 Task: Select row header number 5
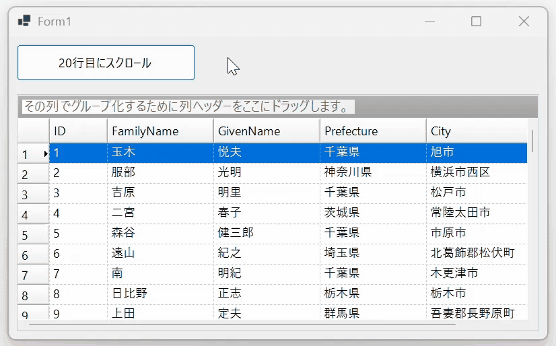coord(34,234)
